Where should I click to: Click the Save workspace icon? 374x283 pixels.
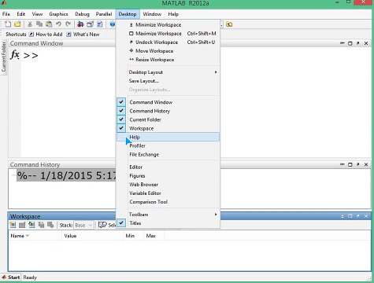point(41,225)
